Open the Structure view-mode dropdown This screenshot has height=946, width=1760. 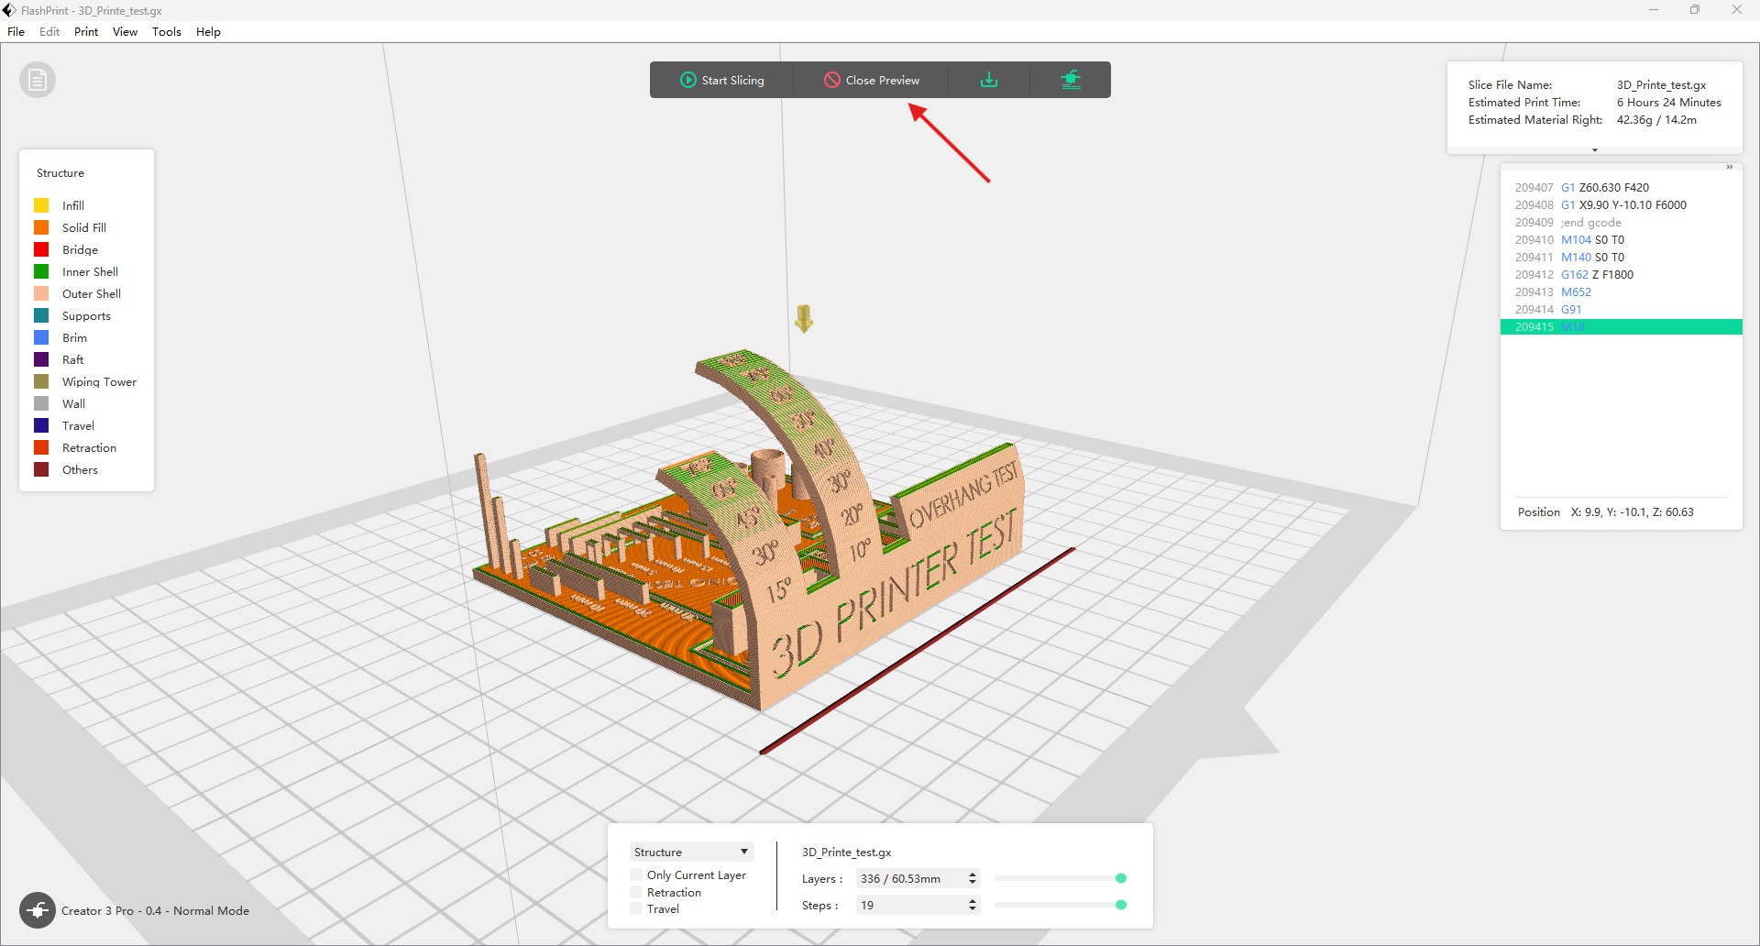pyautogui.click(x=691, y=852)
